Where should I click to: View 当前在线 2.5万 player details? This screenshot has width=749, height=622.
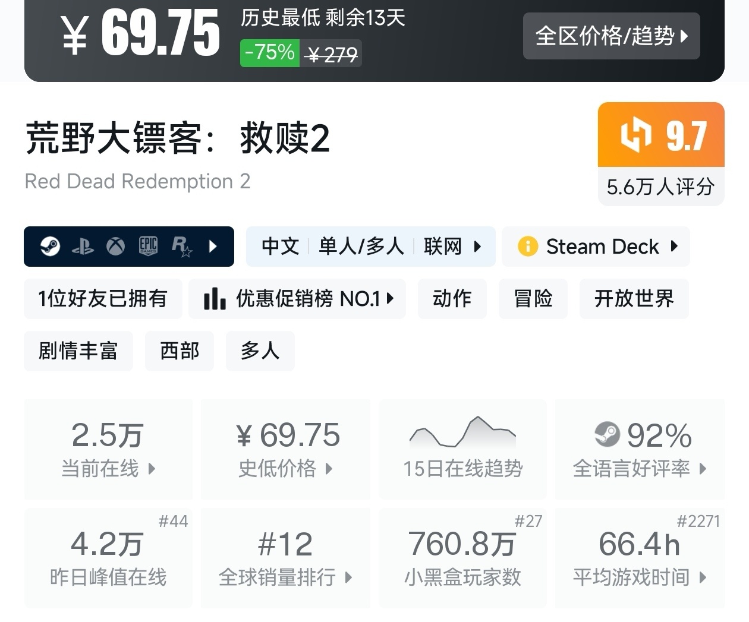[x=108, y=449]
